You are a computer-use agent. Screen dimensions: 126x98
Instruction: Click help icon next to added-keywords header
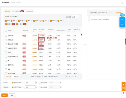tap(111, 13)
